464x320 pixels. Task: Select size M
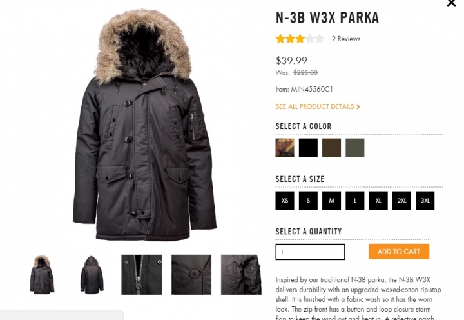click(x=331, y=201)
